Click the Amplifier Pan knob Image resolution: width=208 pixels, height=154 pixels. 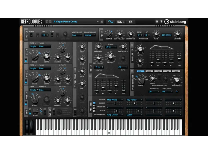coord(140,61)
